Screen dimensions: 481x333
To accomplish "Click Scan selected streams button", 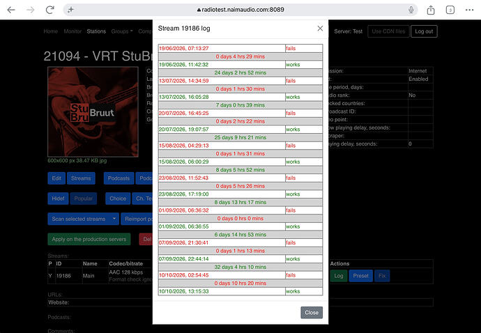I will click(79, 219).
